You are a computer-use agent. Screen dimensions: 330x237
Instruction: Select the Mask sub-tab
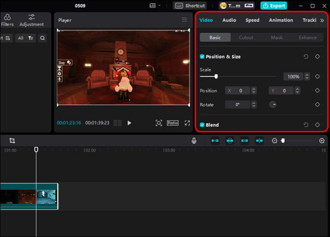(x=277, y=37)
